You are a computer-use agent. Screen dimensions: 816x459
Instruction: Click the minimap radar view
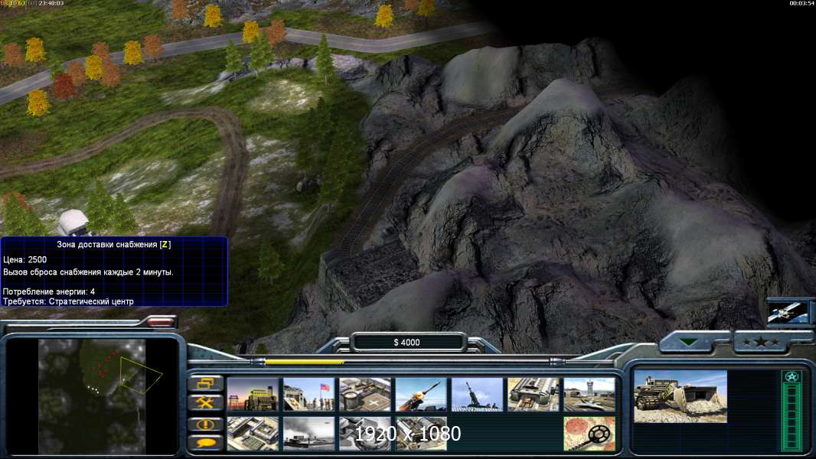[92, 396]
